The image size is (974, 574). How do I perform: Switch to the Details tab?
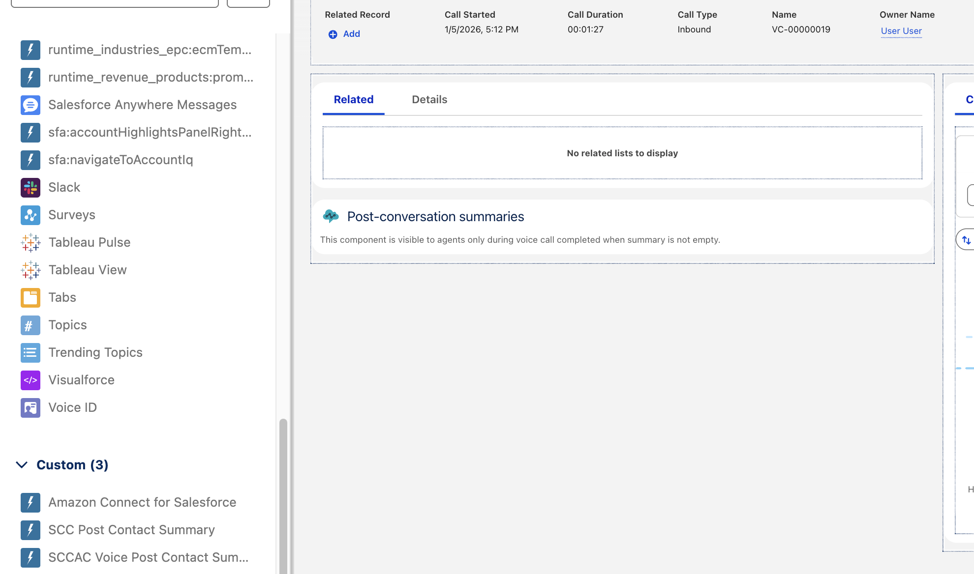429,99
